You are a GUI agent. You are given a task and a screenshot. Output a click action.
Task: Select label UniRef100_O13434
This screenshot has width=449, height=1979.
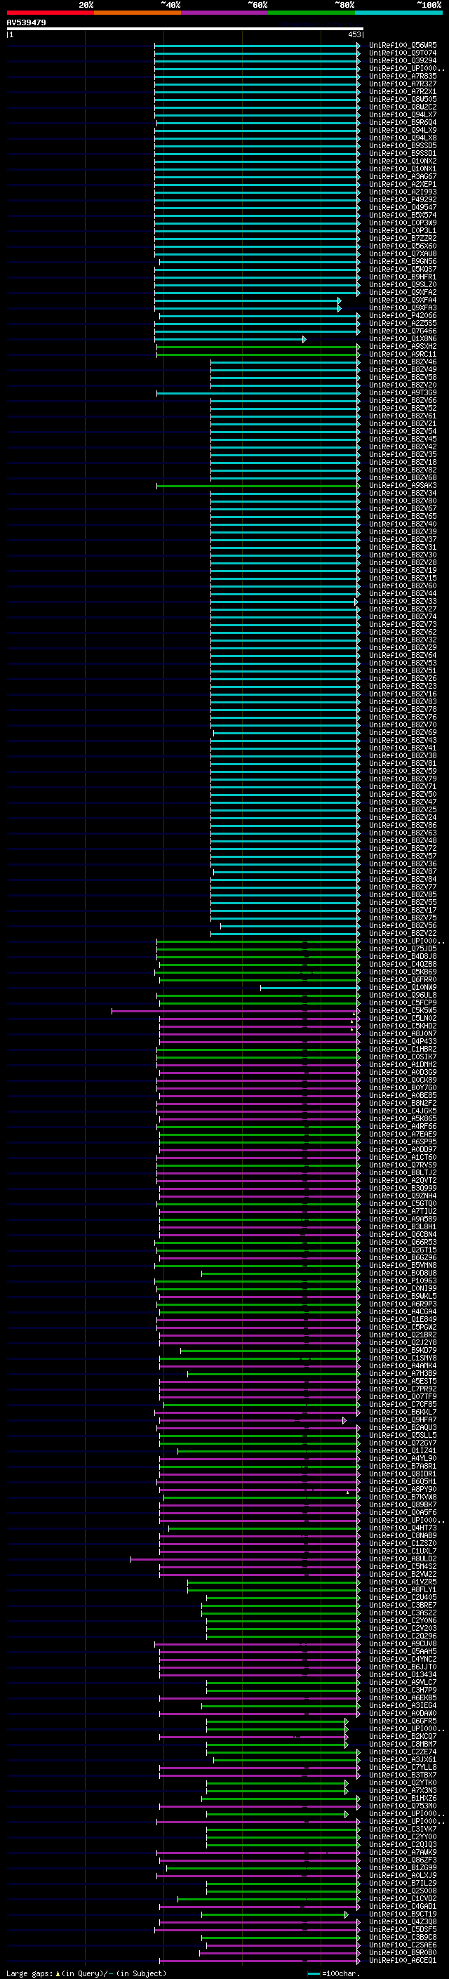tap(403, 1675)
